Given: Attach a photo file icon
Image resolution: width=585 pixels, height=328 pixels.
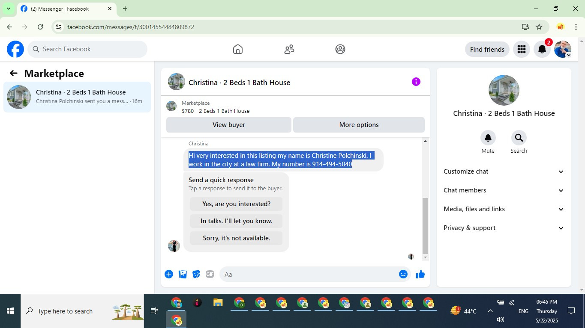Looking at the screenshot, I should click(x=183, y=274).
